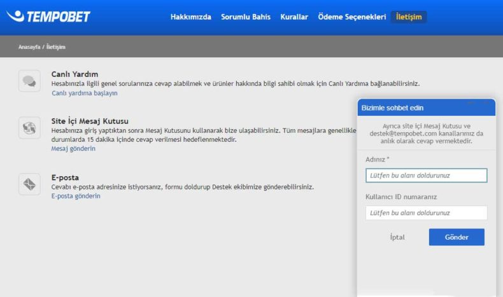Click the E-posta heading

coord(65,177)
